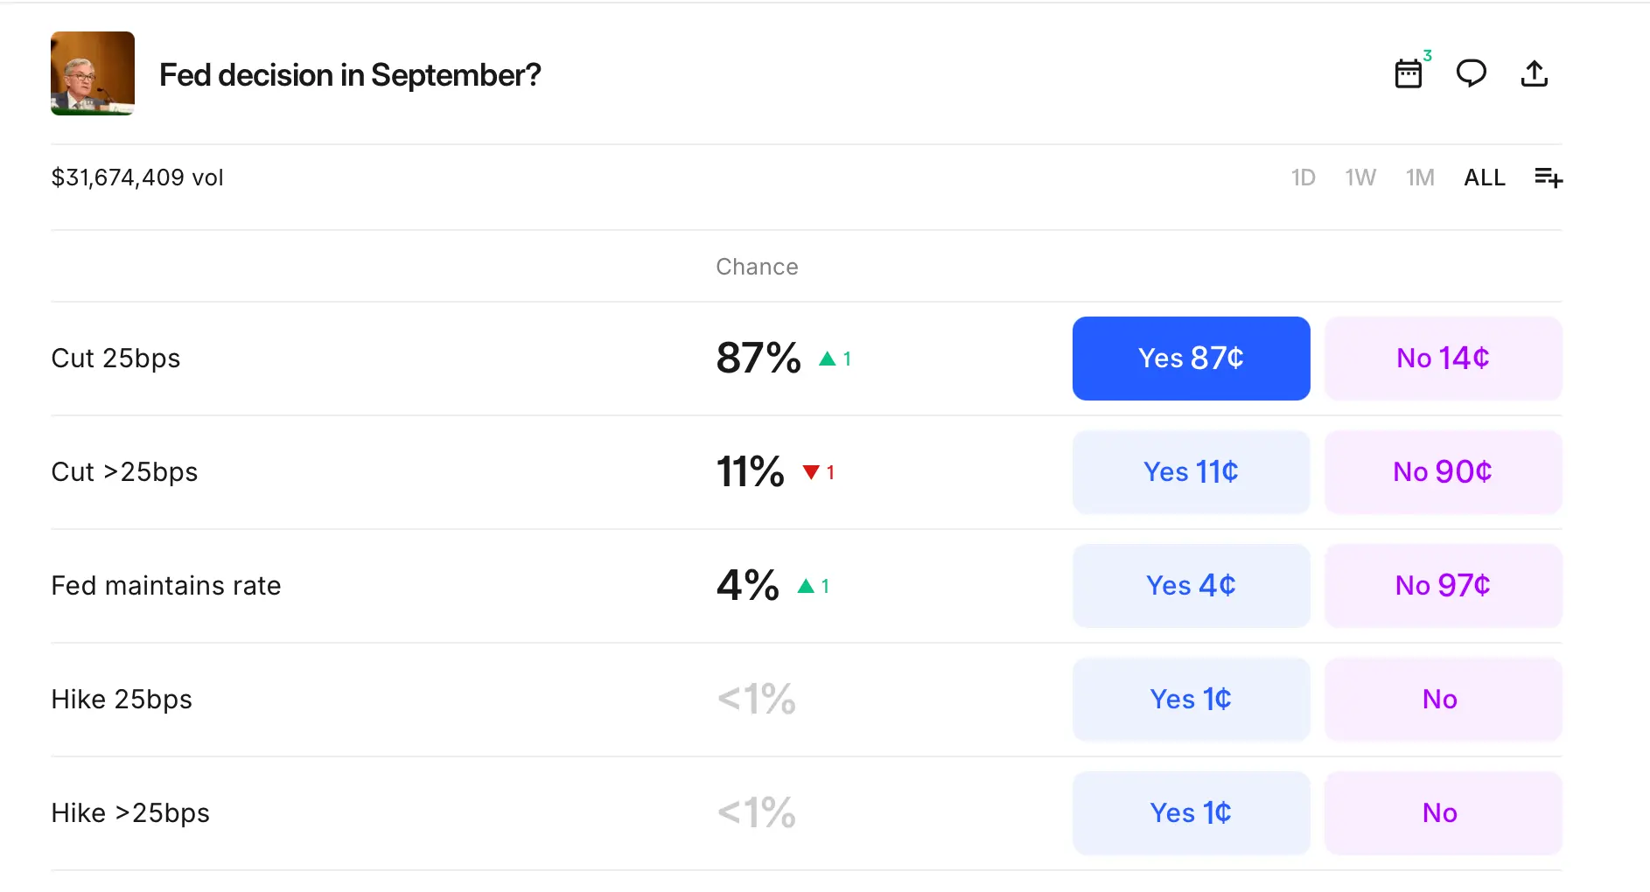Select the 1W time range tab
The height and width of the screenshot is (892, 1650).
coord(1360,178)
